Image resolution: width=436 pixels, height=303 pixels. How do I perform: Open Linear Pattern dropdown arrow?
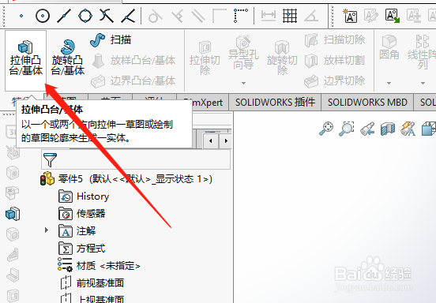coord(423,83)
